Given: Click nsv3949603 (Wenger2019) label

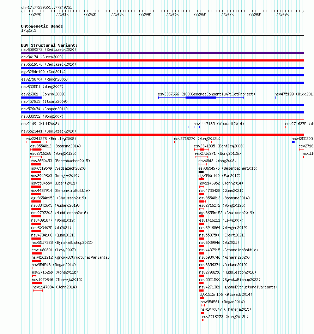Looking at the screenshot, I should 55,176.
